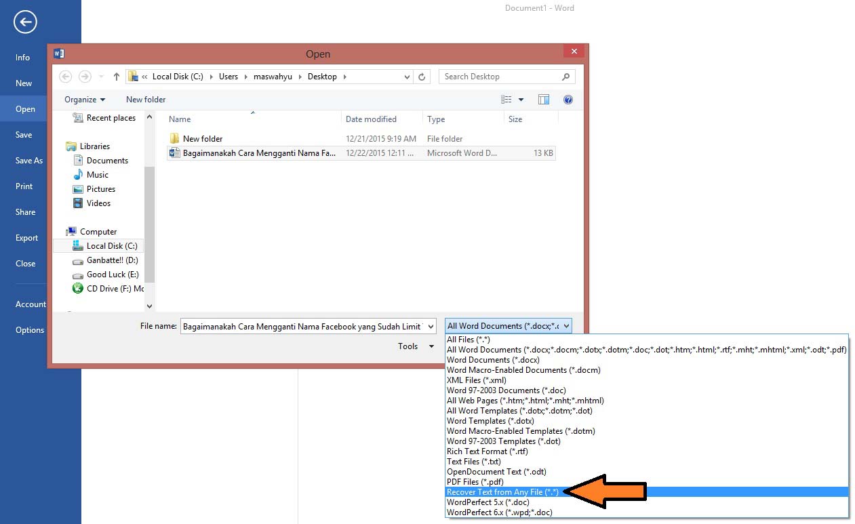Create a New folder from toolbar
Viewport: 855px width, 524px height.
click(146, 100)
